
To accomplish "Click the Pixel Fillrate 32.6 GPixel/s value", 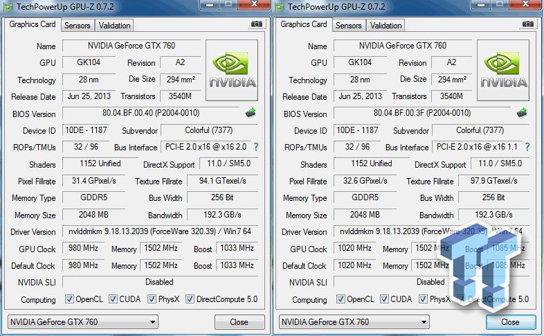I will pos(365,181).
